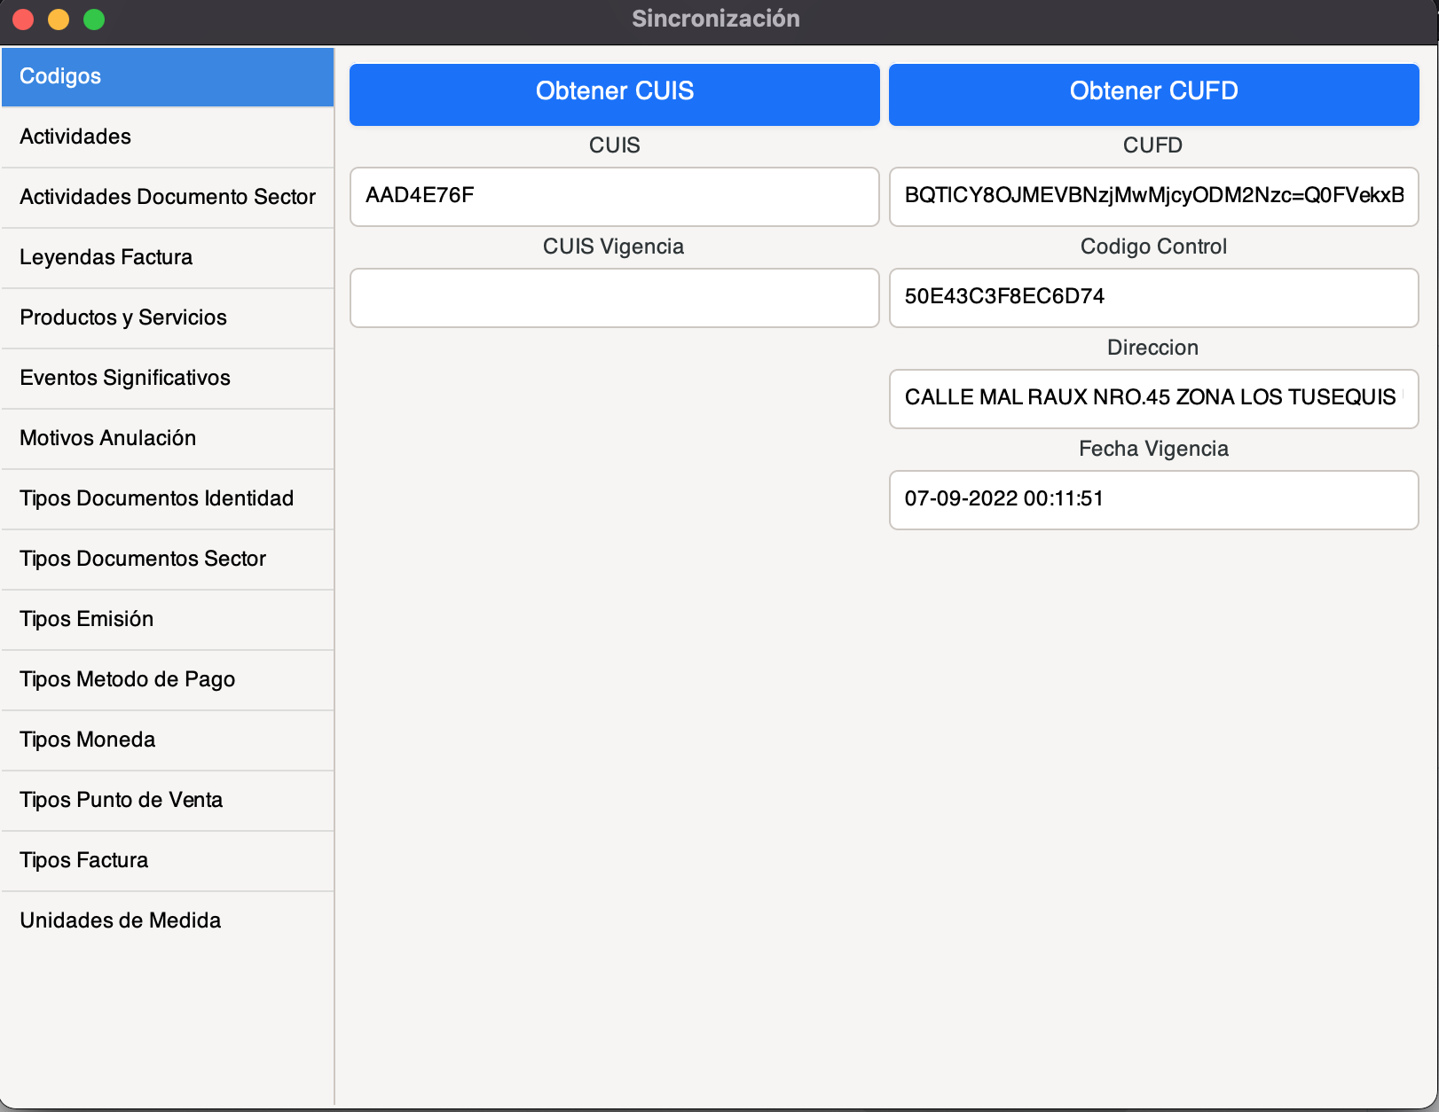Select Tipos Documentos Identidad

coord(167,499)
